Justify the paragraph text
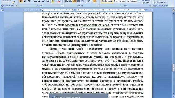175x98 pixels. coord(78,1)
